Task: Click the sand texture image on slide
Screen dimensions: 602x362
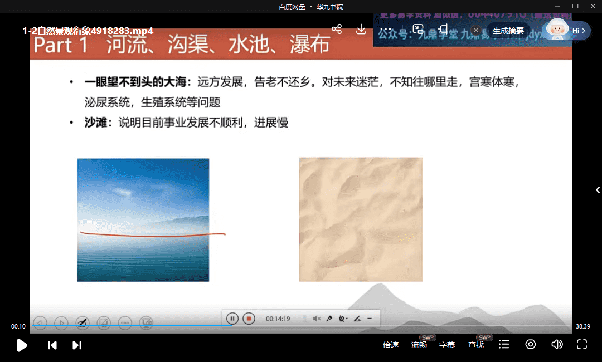Action: [x=361, y=219]
